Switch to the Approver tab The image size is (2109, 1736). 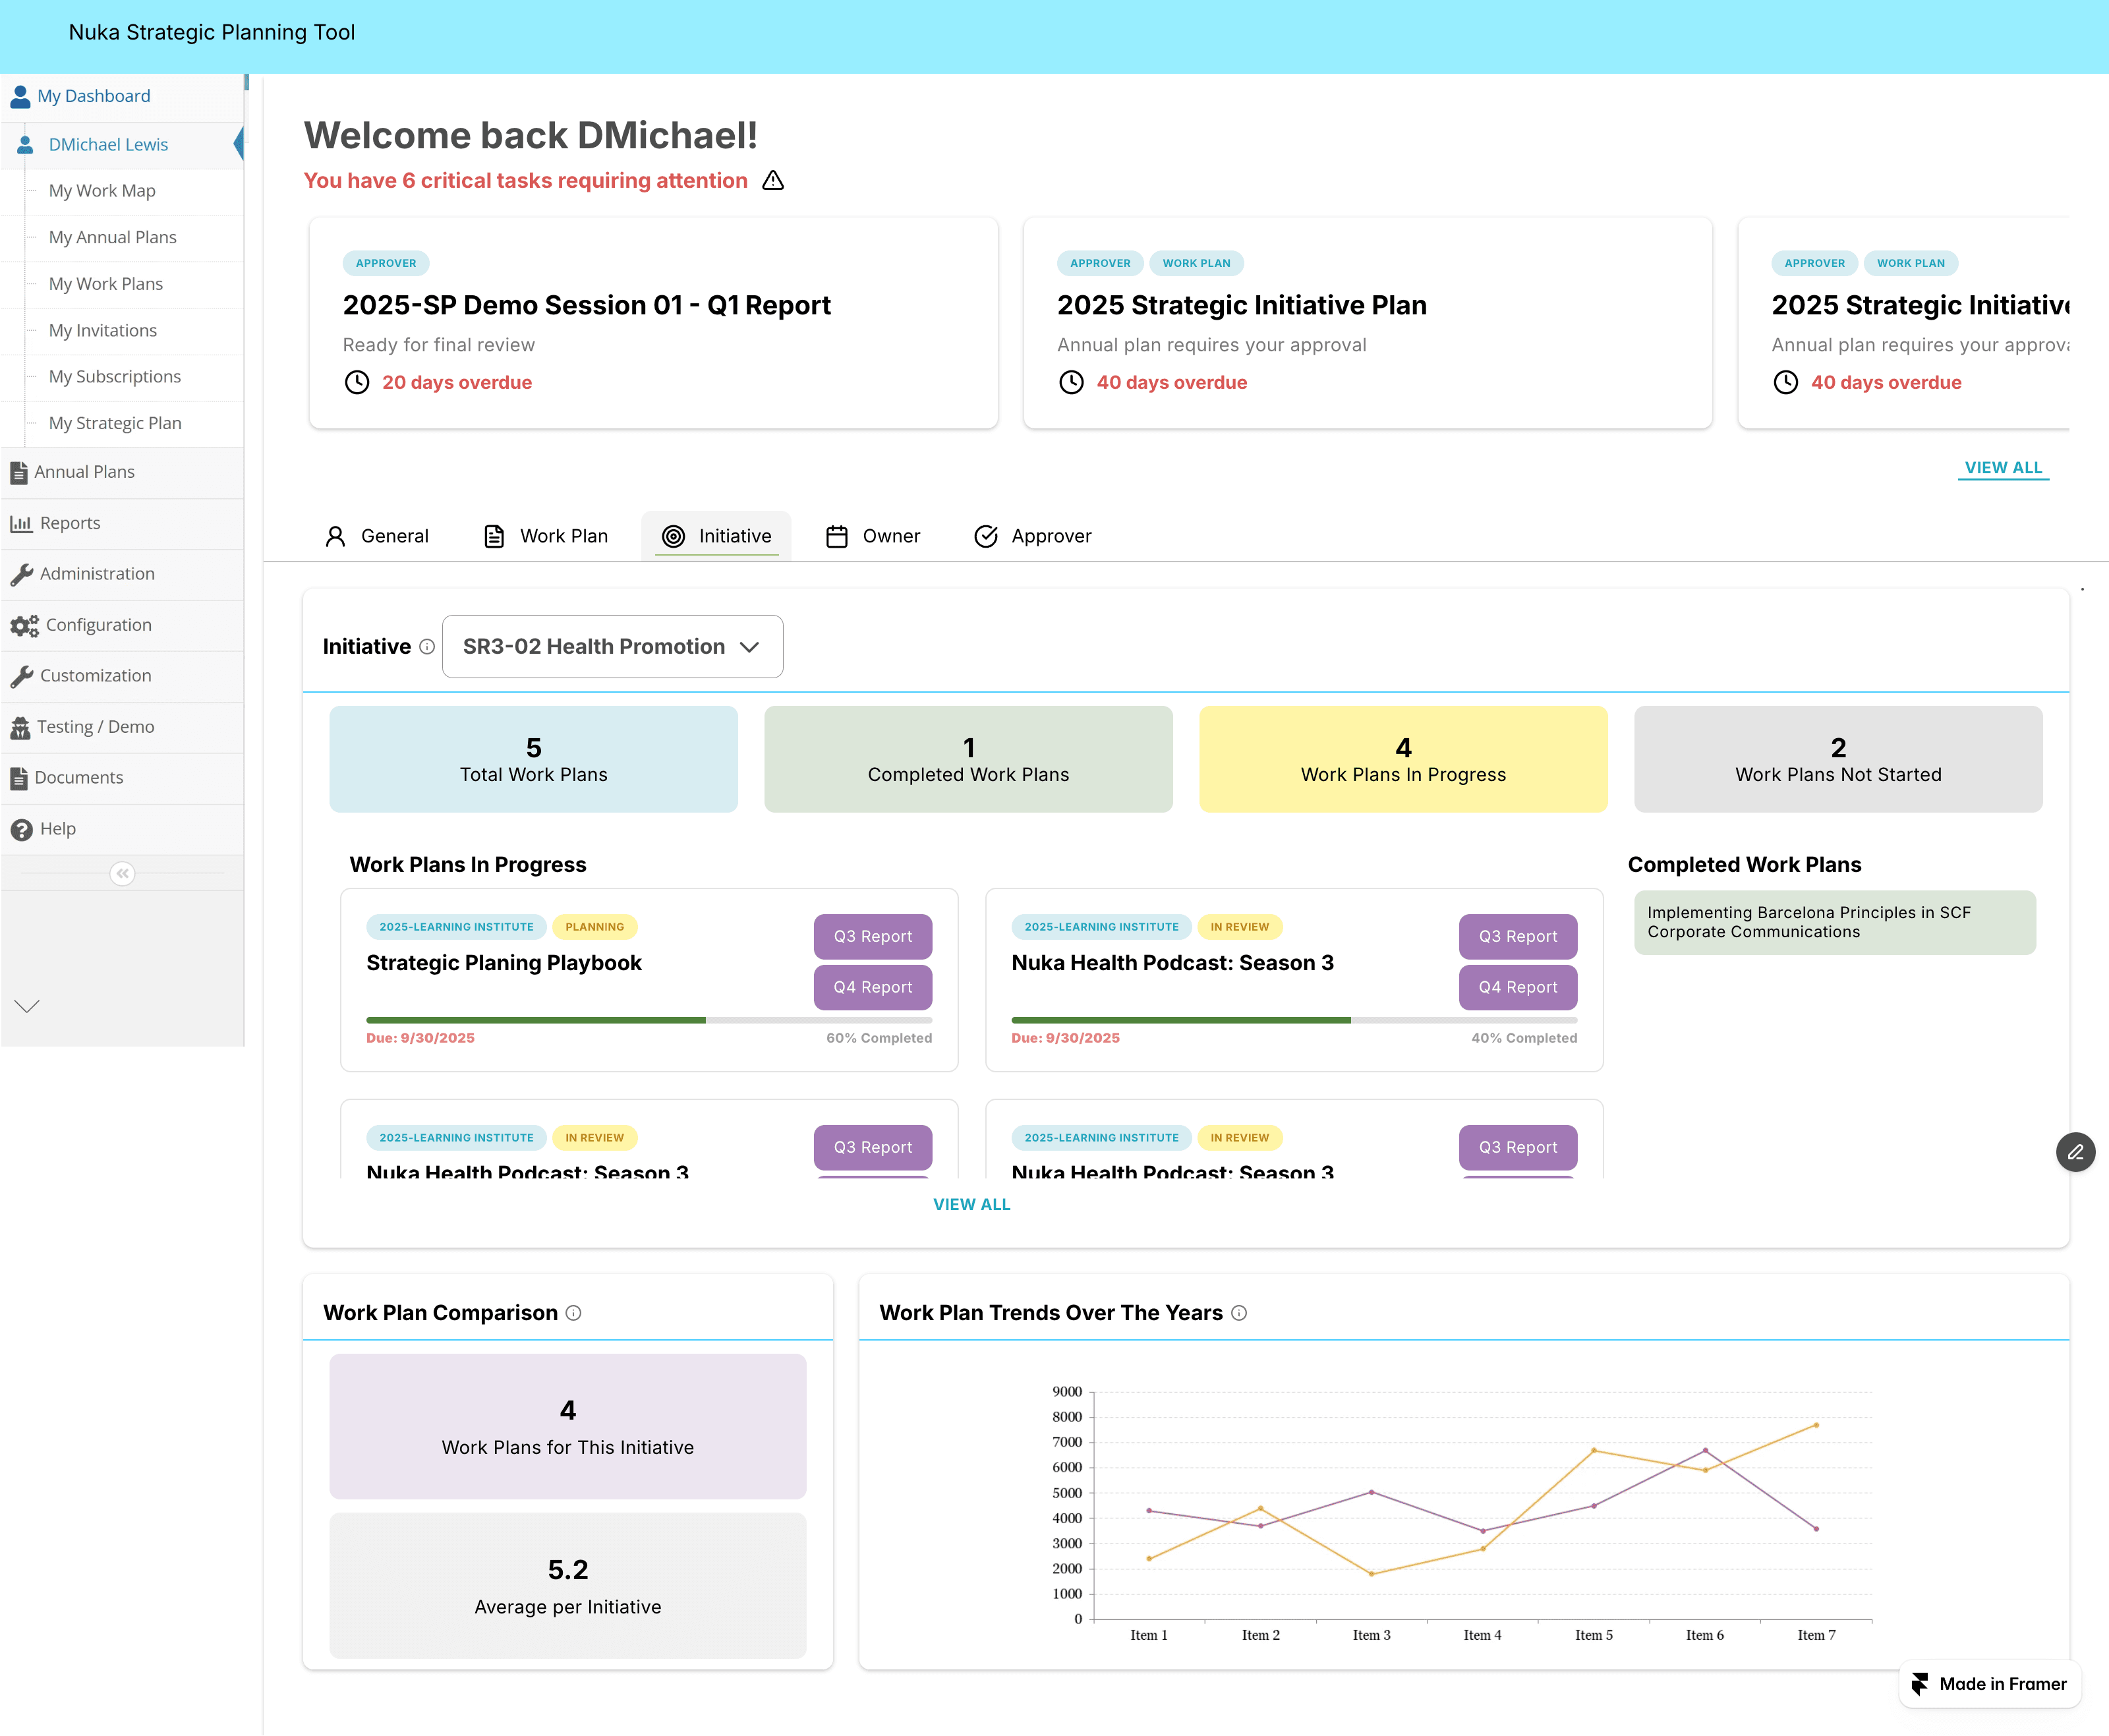1032,536
